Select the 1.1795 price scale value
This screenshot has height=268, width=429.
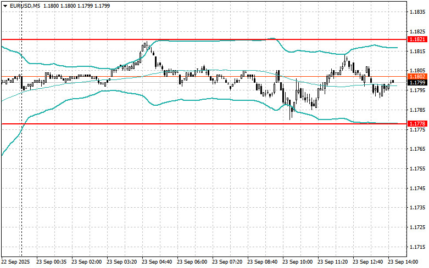417,90
